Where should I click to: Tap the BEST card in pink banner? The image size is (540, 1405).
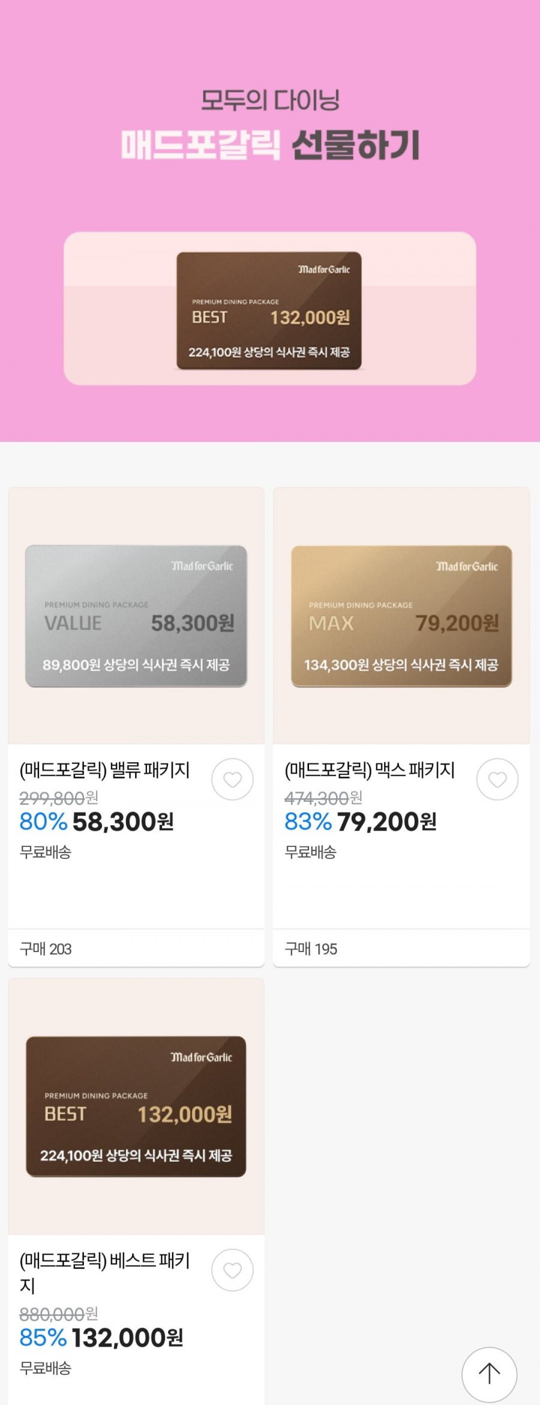coord(269,310)
